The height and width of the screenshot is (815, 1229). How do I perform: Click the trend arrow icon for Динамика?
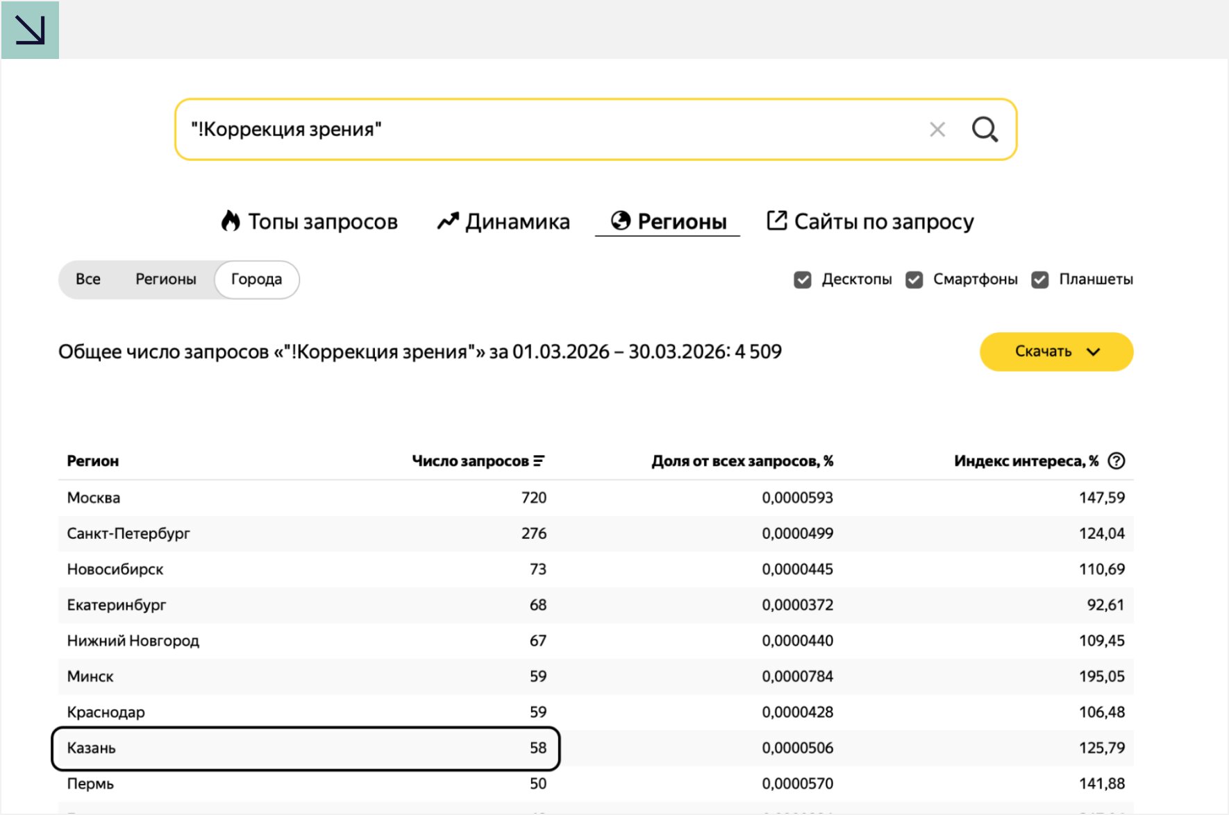point(448,221)
